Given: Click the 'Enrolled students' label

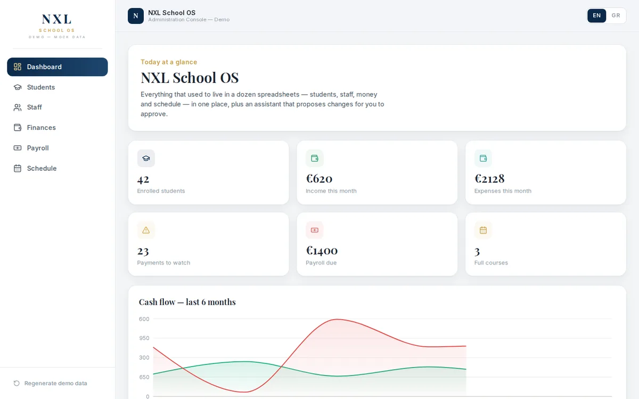Looking at the screenshot, I should pyautogui.click(x=161, y=191).
